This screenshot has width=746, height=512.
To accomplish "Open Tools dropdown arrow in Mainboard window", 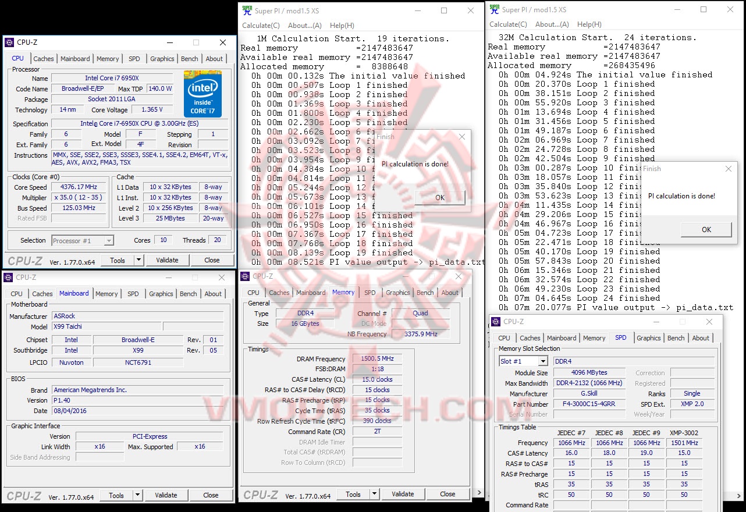I will coord(137,495).
